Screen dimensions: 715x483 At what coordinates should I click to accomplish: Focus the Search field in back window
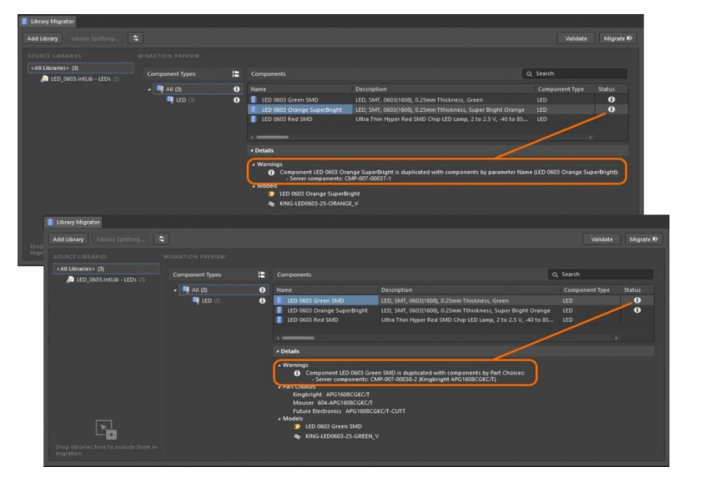(x=575, y=73)
